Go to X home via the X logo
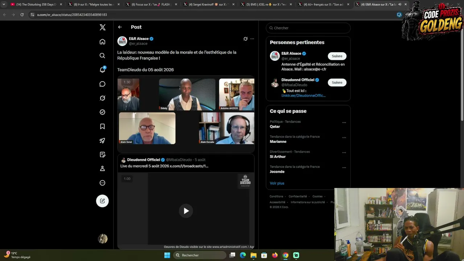This screenshot has height=261, width=464. tap(103, 27)
